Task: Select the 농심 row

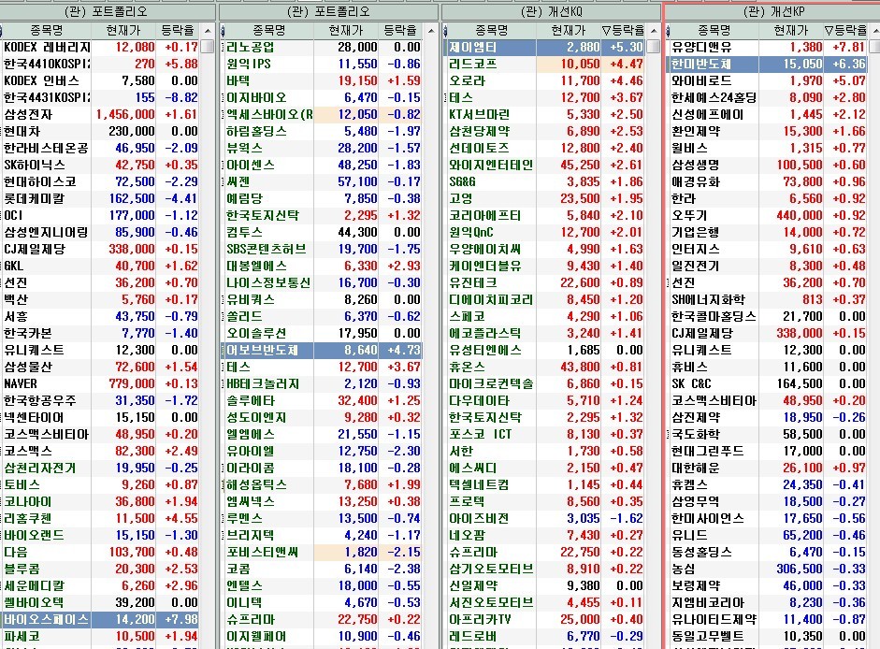Action: 769,570
